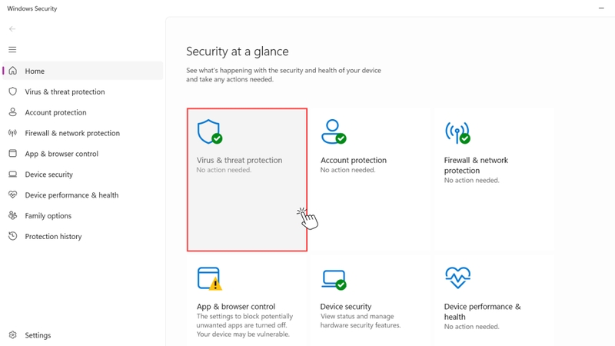
Task: Click 'No action needed.' under Account protection
Action: point(347,170)
